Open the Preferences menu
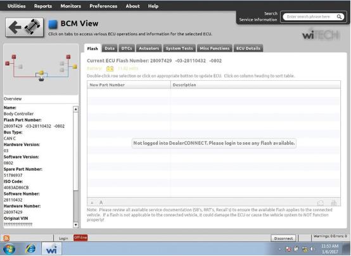This screenshot has width=351, height=256. point(103,6)
